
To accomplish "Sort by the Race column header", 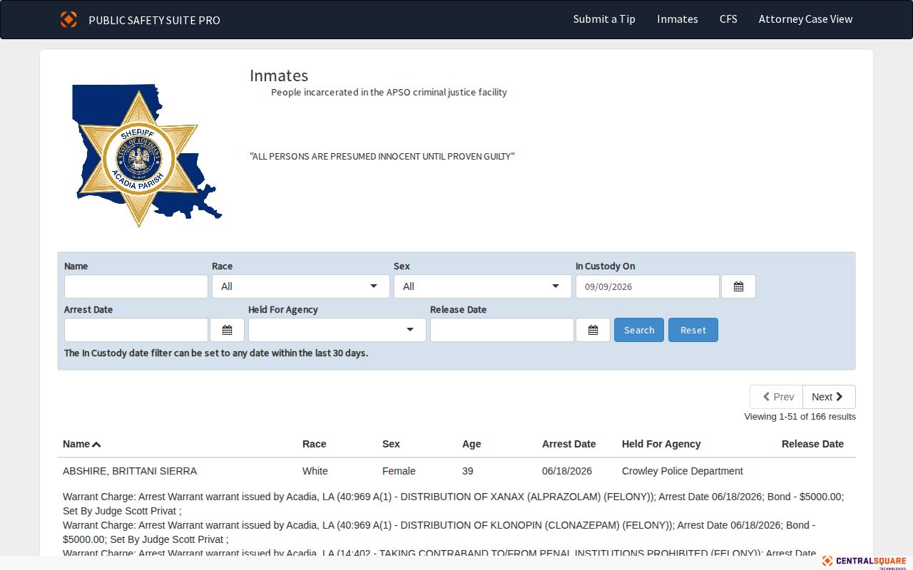I will [314, 444].
